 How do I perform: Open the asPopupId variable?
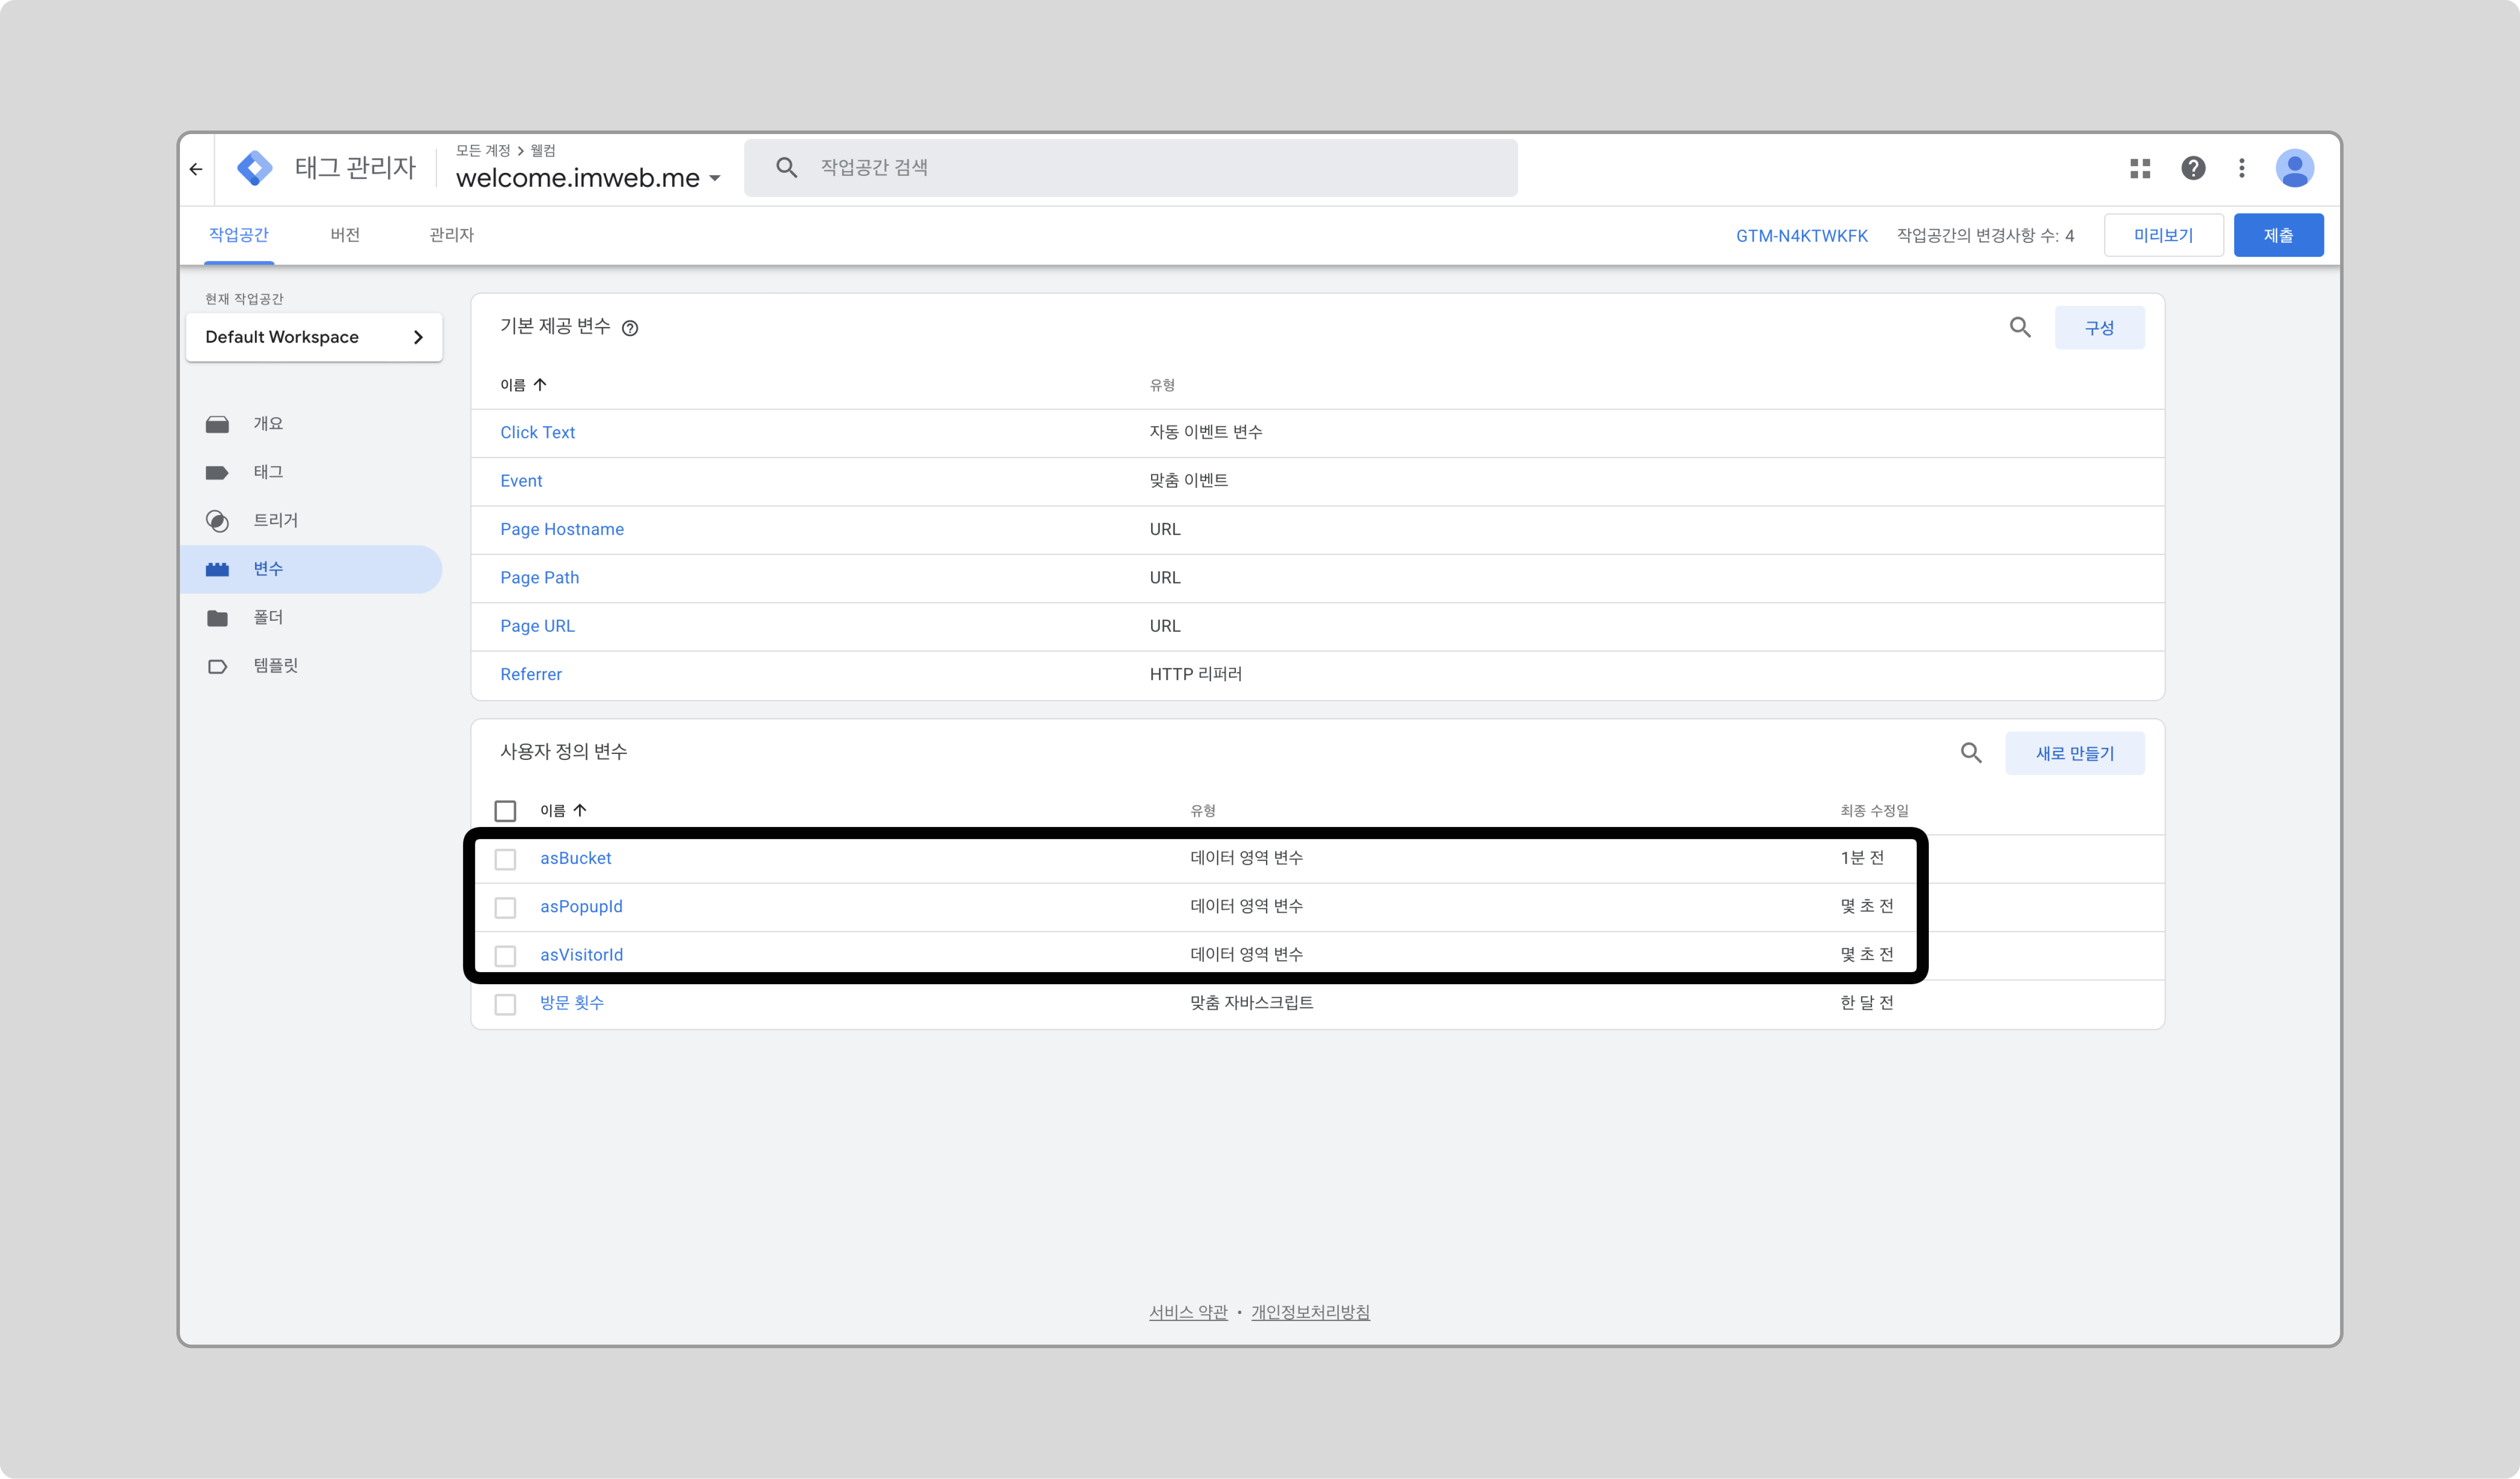[582, 907]
